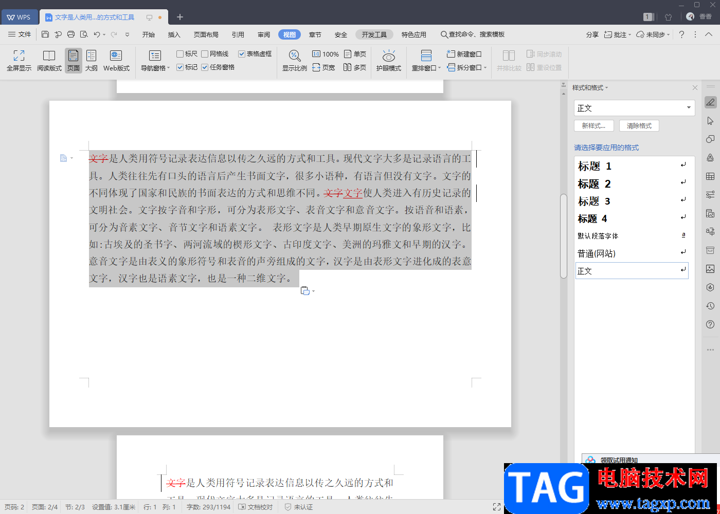Image resolution: width=720 pixels, height=514 pixels.
Task: Click the vertical scrollbar thumb
Action: pyautogui.click(x=564, y=235)
